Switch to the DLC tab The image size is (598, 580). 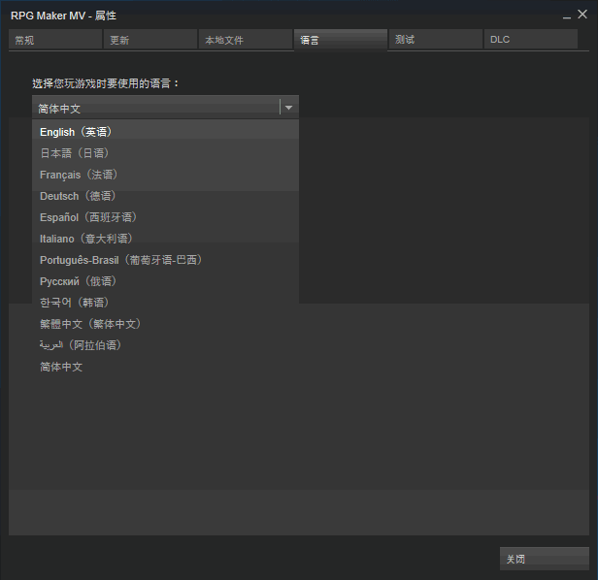coord(530,40)
